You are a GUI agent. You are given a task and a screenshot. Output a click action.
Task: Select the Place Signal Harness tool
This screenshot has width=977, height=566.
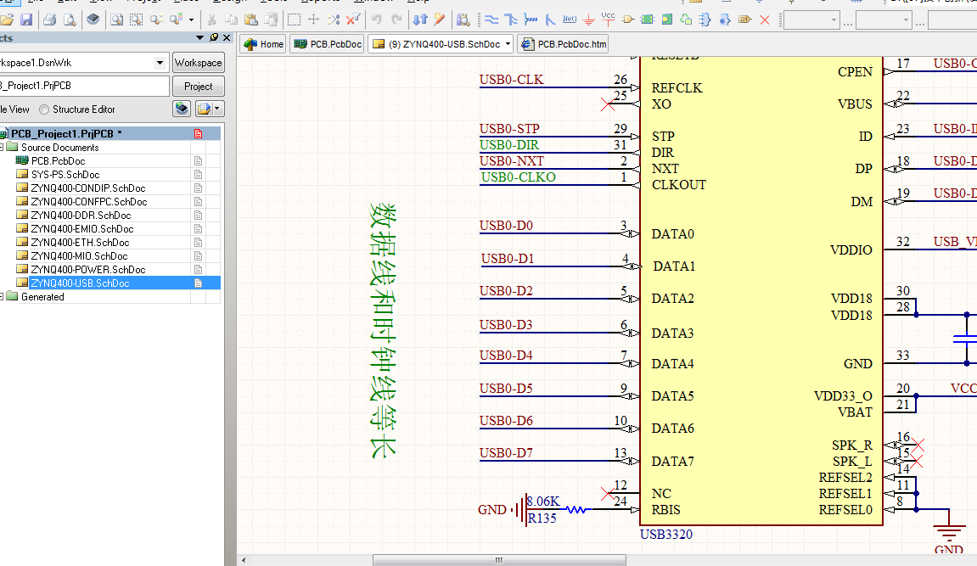click(531, 20)
